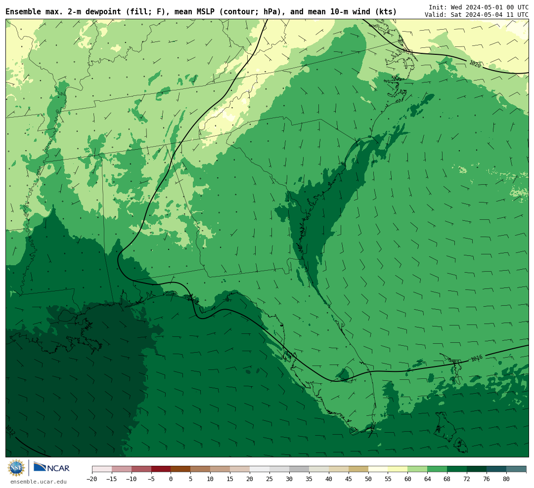Click the 1020 contour label
Image resolution: width=534 pixels, height=488 pixels.
tap(475, 64)
